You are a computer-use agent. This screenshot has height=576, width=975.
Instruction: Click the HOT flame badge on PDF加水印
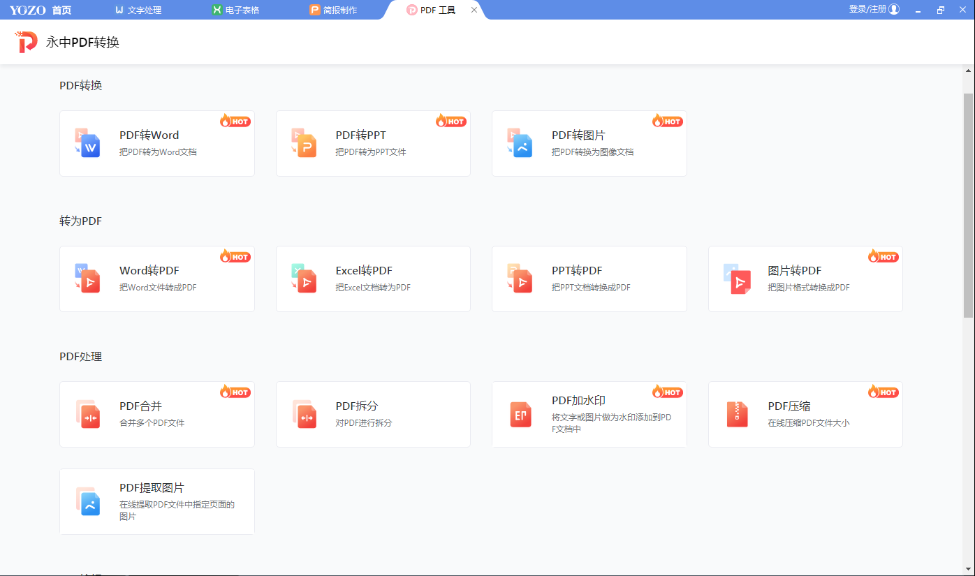click(668, 392)
